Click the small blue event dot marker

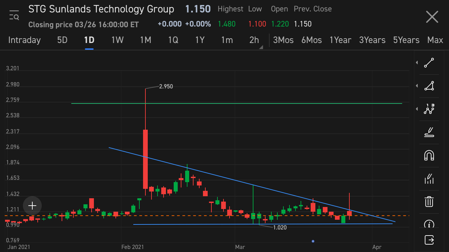coord(313,241)
